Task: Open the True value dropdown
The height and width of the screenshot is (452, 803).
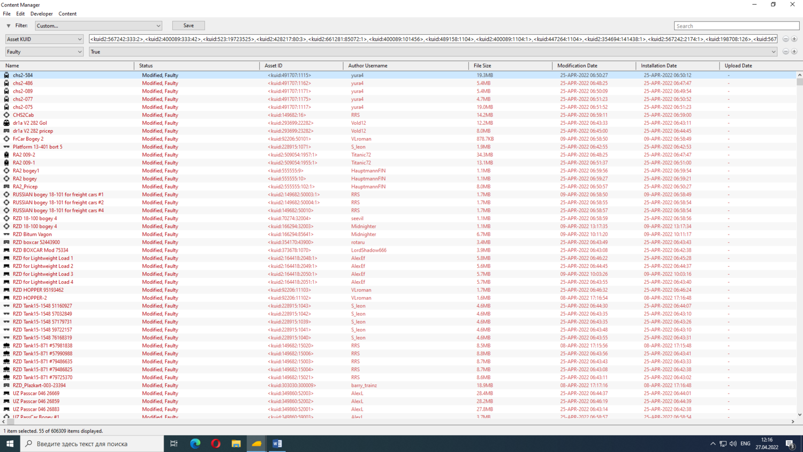Action: coord(433,52)
